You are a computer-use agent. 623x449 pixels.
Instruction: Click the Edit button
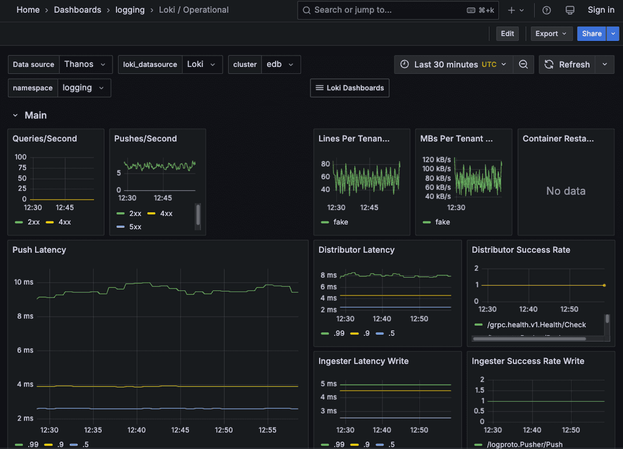[507, 33]
